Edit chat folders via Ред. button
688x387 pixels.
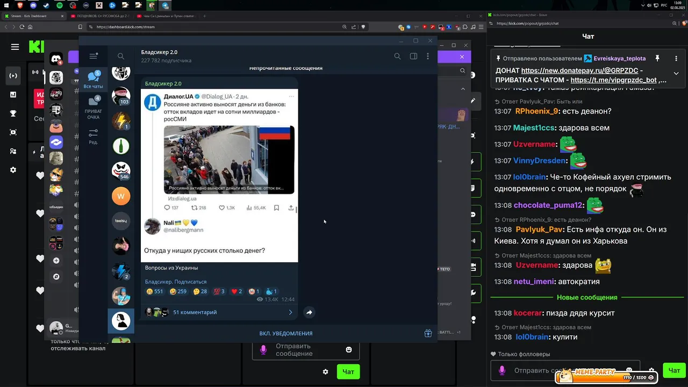point(94,137)
